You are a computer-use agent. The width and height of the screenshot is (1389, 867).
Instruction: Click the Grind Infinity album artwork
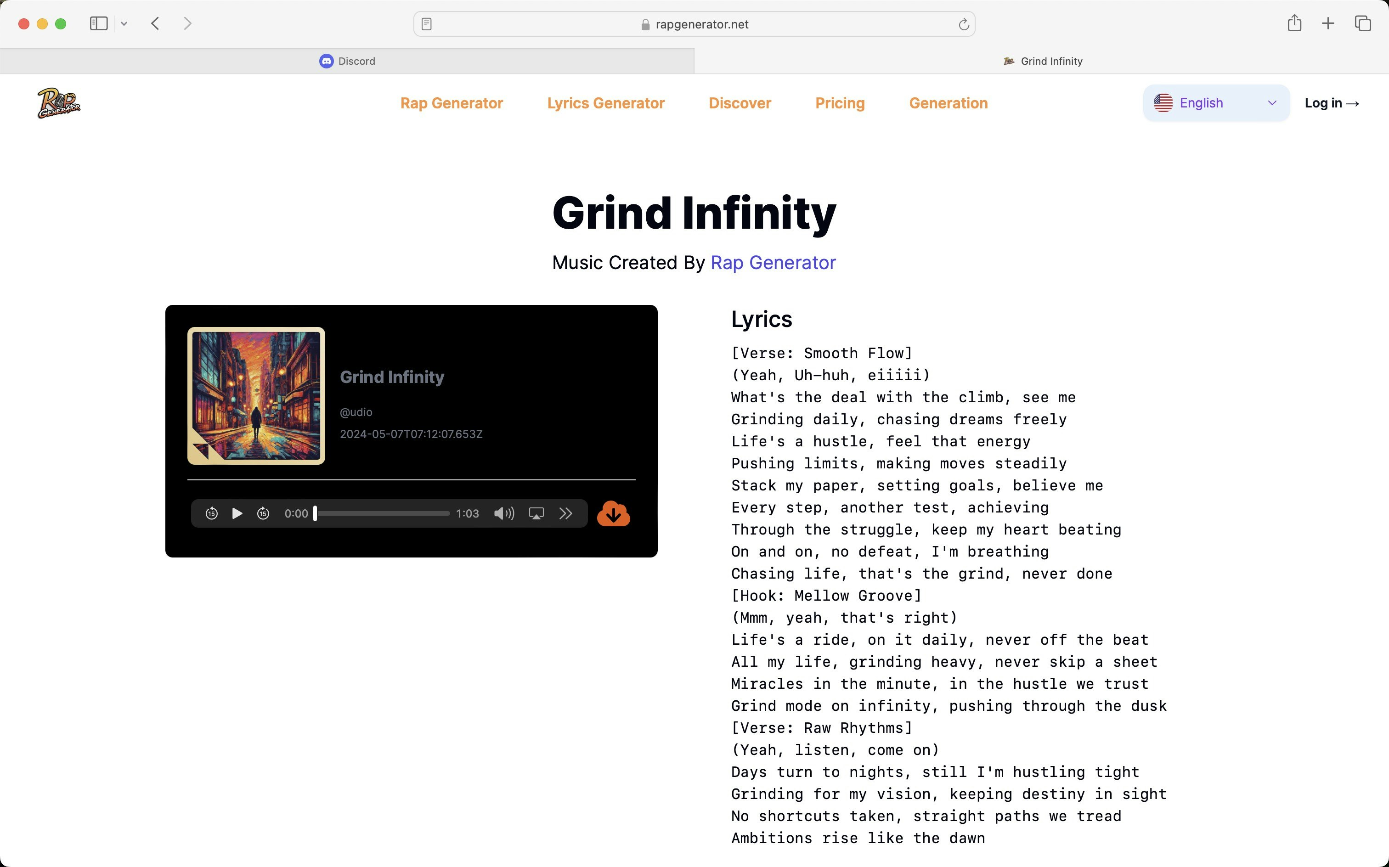point(256,396)
